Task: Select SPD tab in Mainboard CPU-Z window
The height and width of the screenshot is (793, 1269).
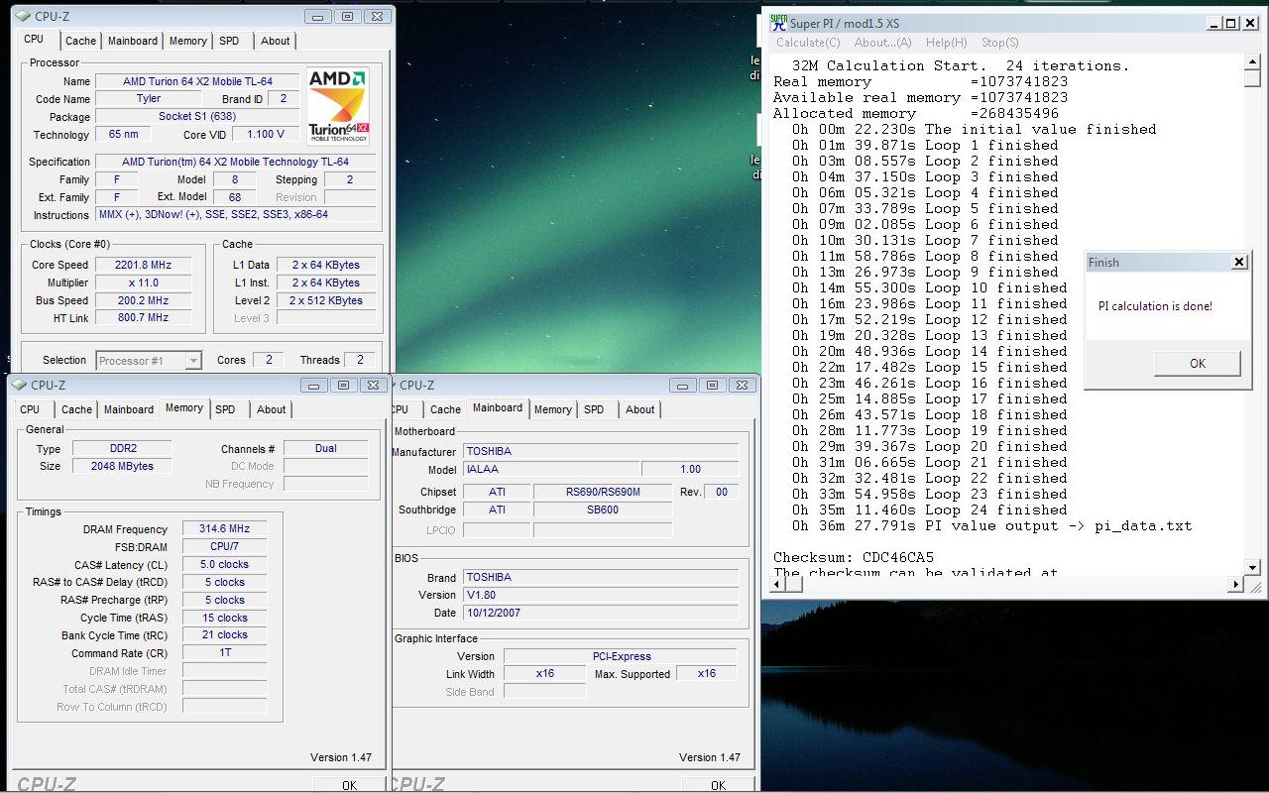Action: click(594, 409)
